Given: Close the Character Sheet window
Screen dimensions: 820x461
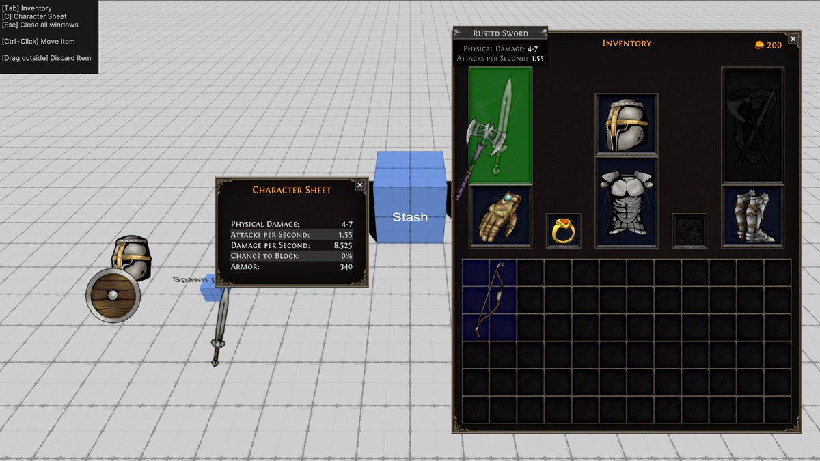Looking at the screenshot, I should tap(359, 184).
